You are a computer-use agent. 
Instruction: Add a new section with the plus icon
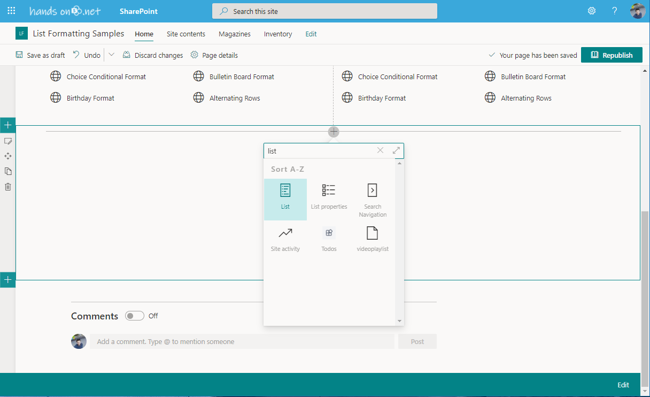coord(8,125)
